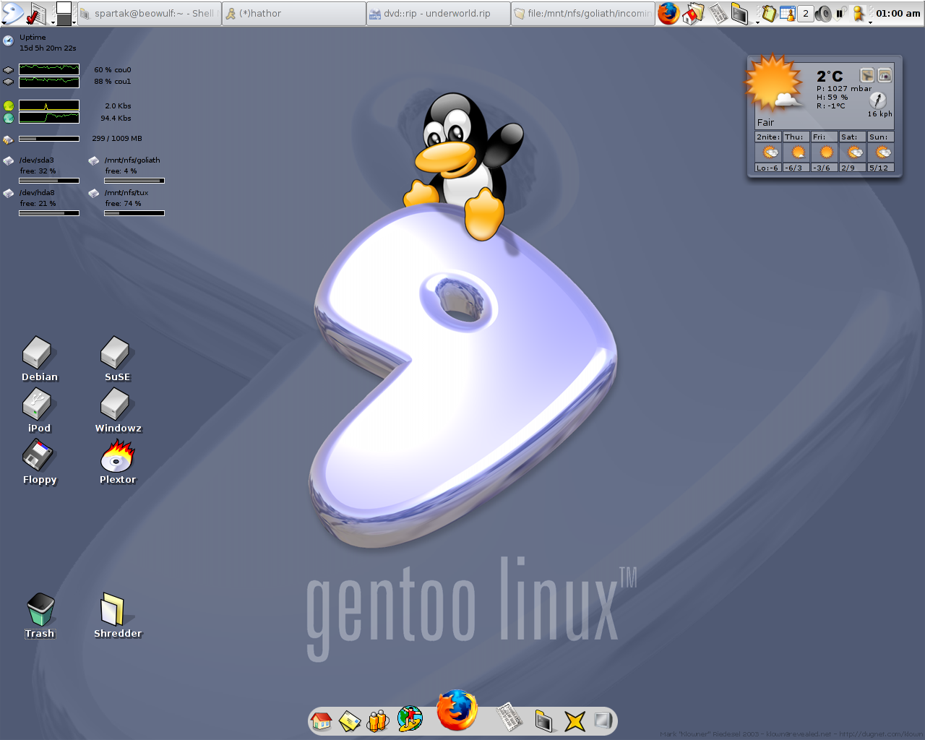Click the newspaper icon in the top panel
The height and width of the screenshot is (740, 925).
tap(718, 14)
